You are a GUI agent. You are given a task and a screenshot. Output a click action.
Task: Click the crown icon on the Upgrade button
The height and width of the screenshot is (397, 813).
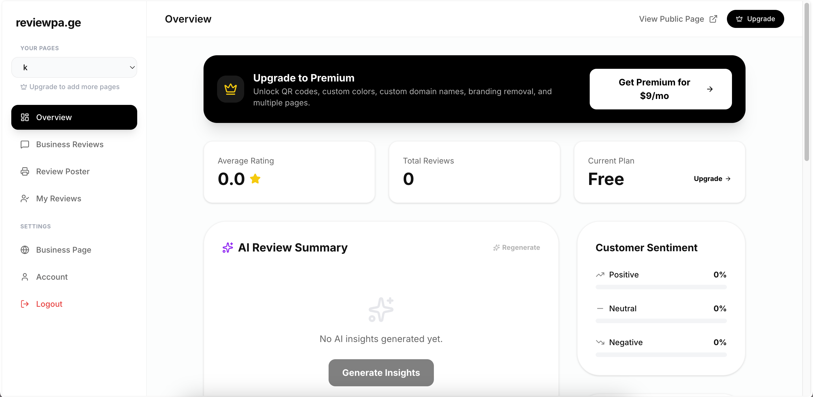pos(740,19)
